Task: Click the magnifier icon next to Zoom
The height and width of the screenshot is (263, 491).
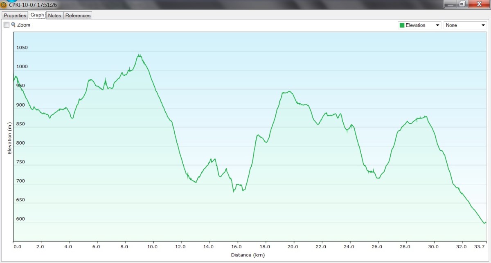Action: click(13, 25)
